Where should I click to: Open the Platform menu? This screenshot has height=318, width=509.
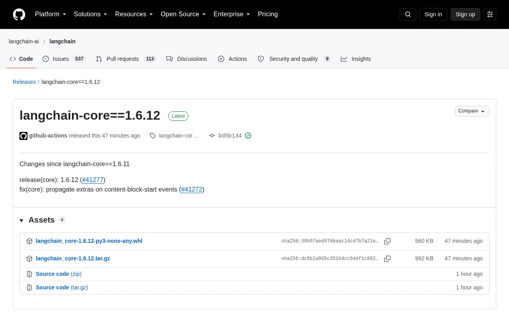(x=51, y=14)
